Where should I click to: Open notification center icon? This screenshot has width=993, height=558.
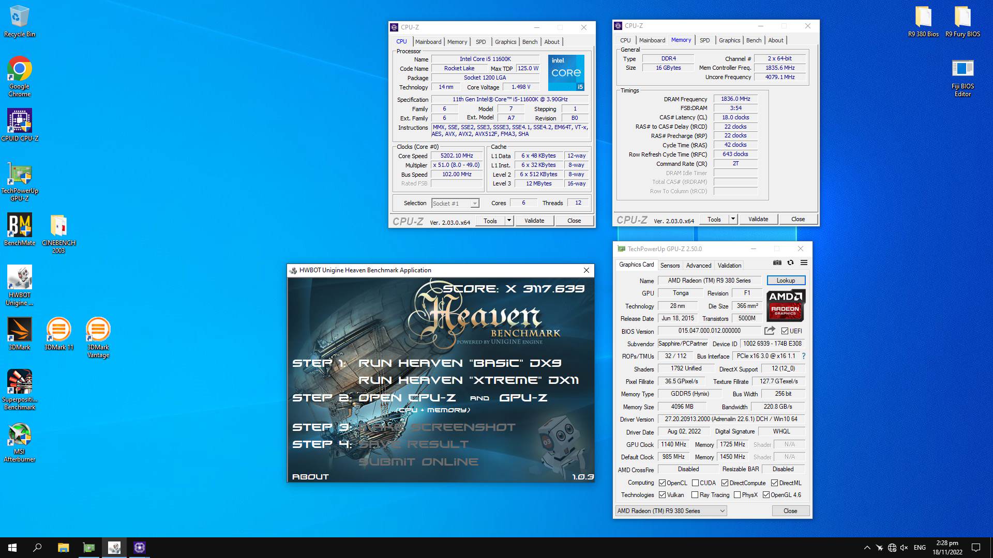click(976, 548)
